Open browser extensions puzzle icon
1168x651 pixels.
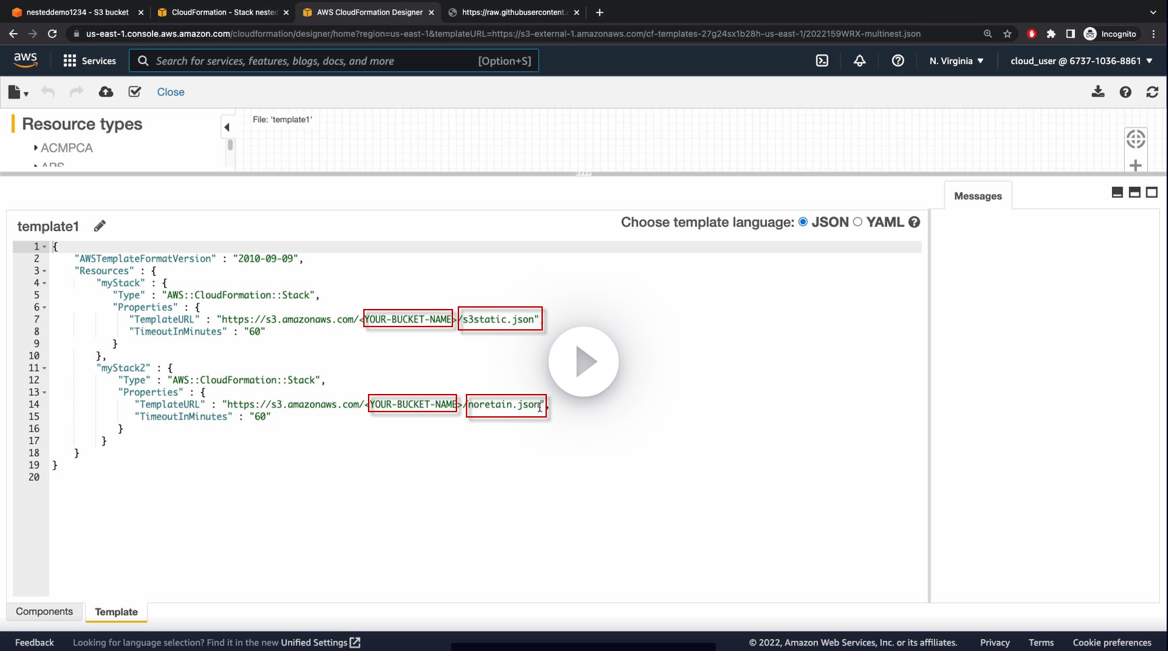pos(1051,34)
